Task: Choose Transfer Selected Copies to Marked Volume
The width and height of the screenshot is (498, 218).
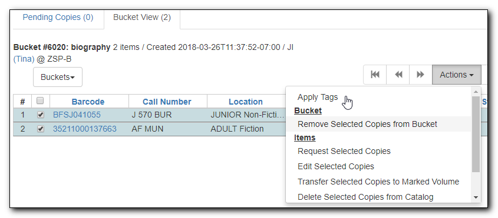Action: coord(378,182)
